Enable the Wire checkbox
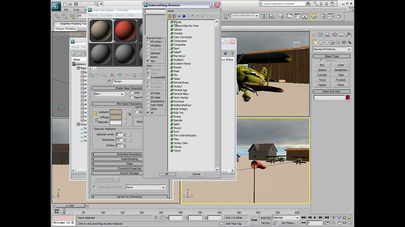 click(x=132, y=93)
